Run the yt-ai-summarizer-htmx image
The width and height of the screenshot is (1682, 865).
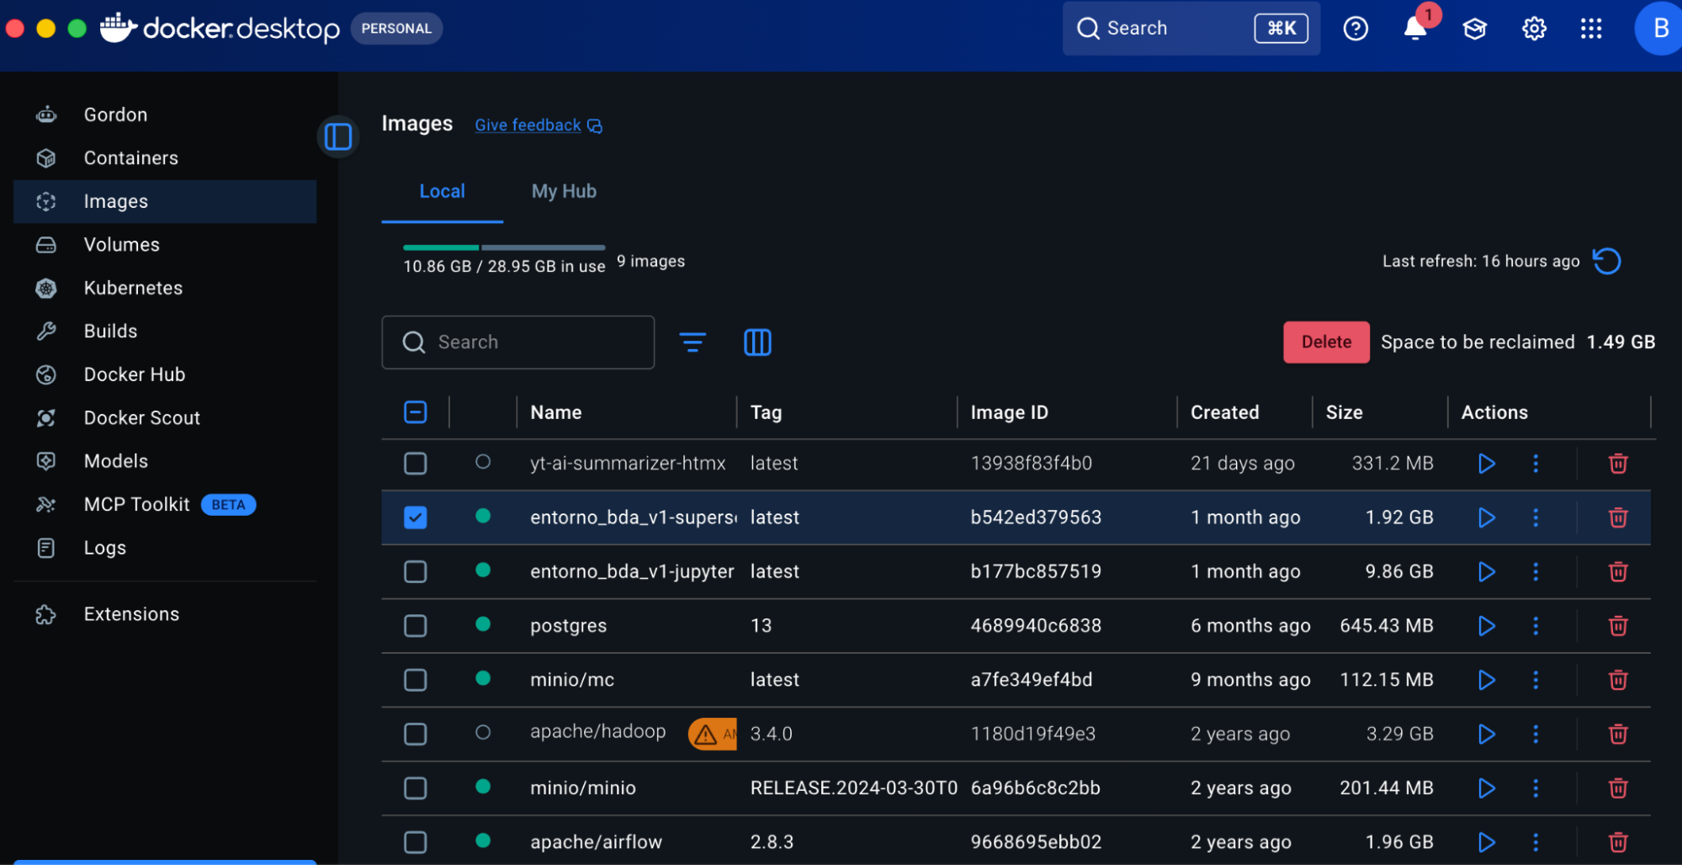point(1487,464)
